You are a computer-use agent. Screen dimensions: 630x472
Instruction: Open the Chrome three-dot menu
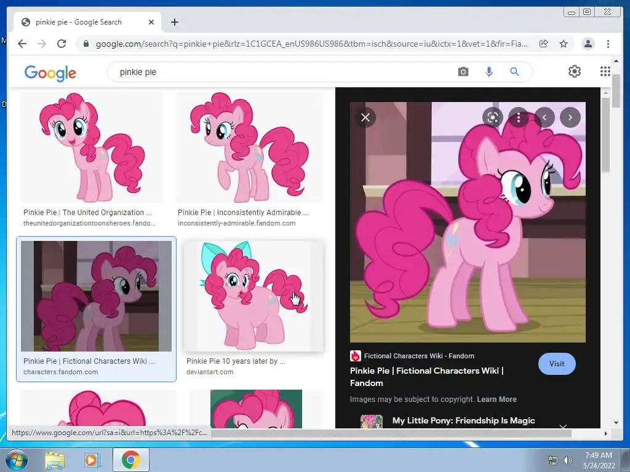pyautogui.click(x=608, y=44)
